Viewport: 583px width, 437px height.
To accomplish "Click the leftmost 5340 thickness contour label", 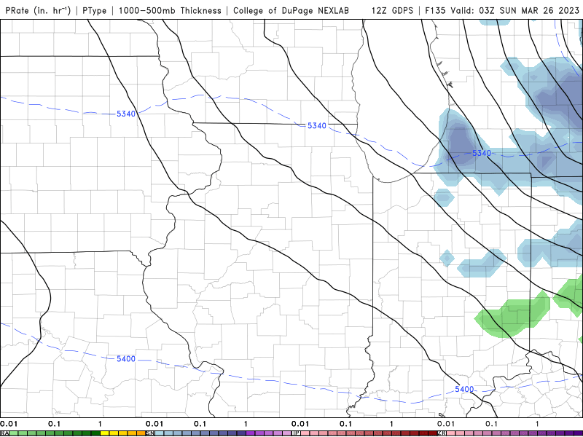I will (x=125, y=113).
